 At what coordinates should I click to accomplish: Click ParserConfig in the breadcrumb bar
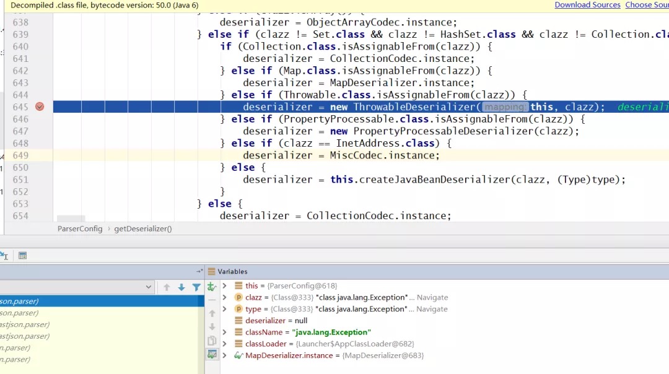coord(80,228)
